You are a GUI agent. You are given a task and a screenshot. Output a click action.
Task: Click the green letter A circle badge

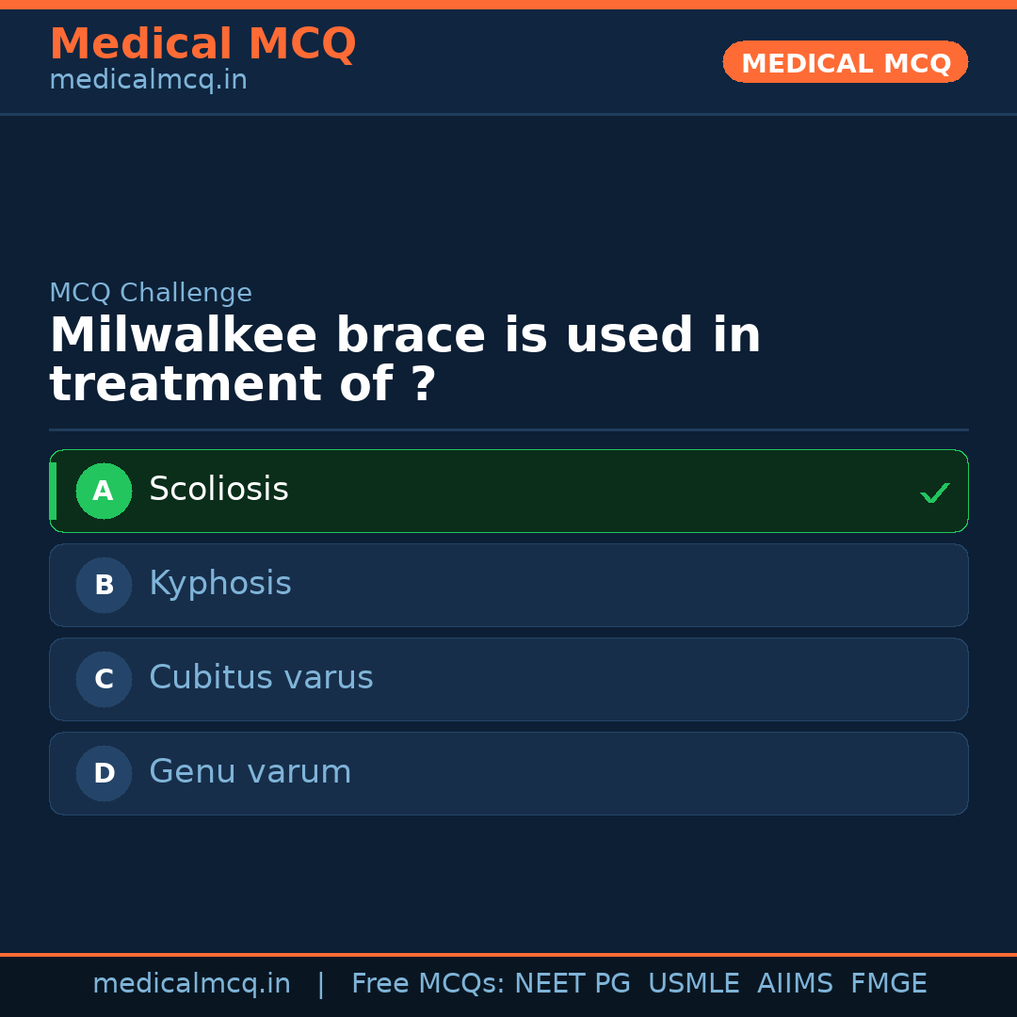tap(104, 491)
